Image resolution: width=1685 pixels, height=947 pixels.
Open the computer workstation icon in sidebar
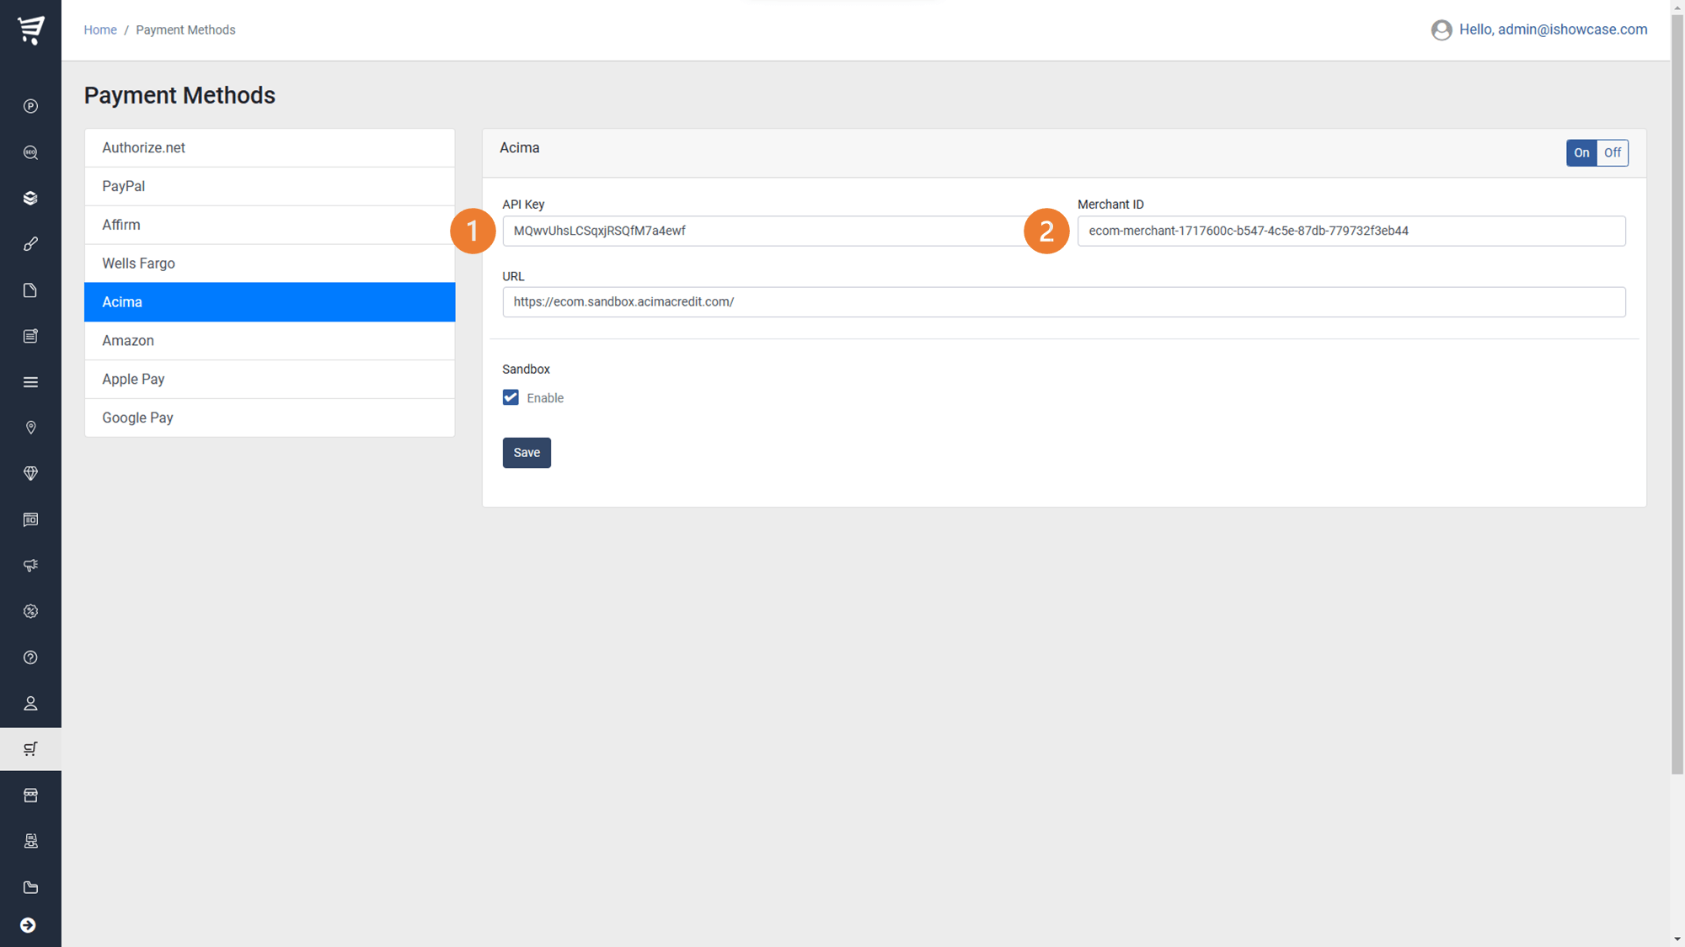click(30, 841)
